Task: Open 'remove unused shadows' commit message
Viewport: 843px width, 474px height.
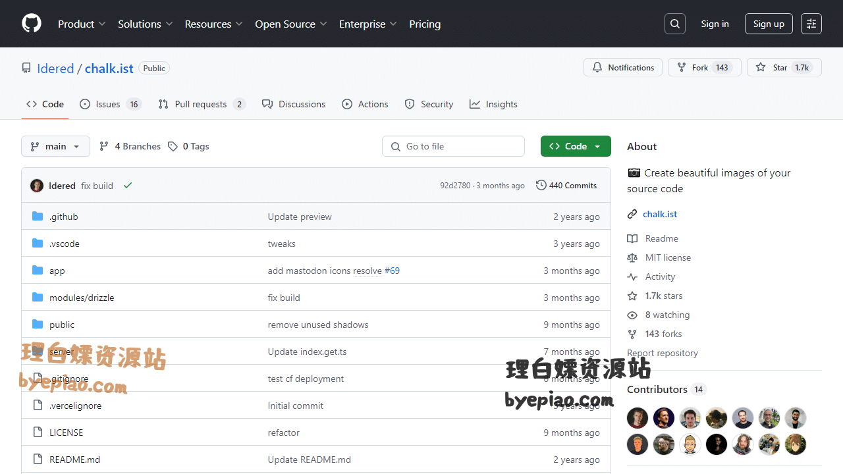Action: click(318, 325)
